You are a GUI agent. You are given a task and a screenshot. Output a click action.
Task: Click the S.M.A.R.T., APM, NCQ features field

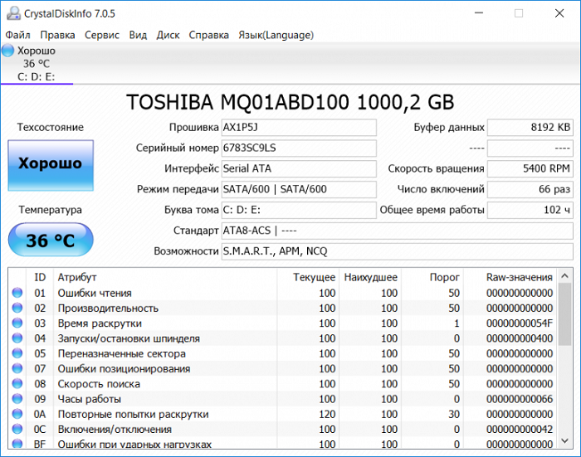click(x=398, y=251)
